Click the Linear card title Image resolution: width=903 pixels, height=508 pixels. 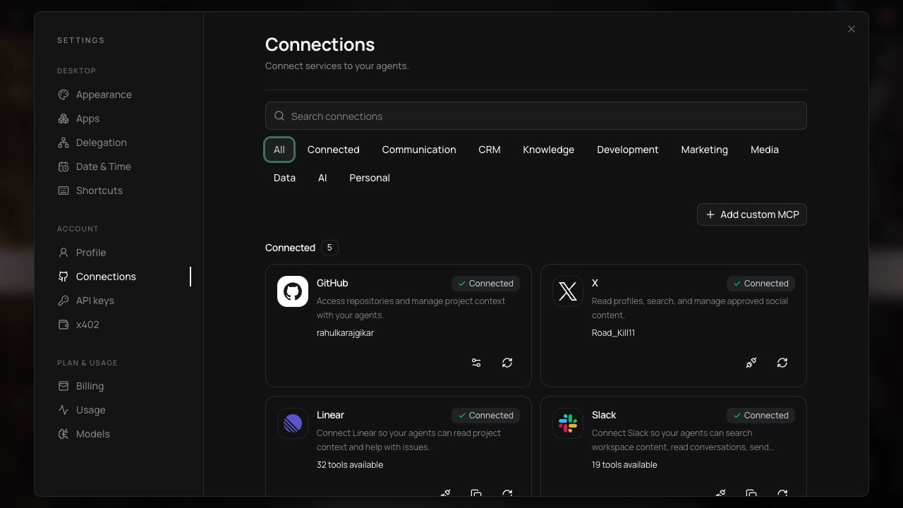point(330,415)
